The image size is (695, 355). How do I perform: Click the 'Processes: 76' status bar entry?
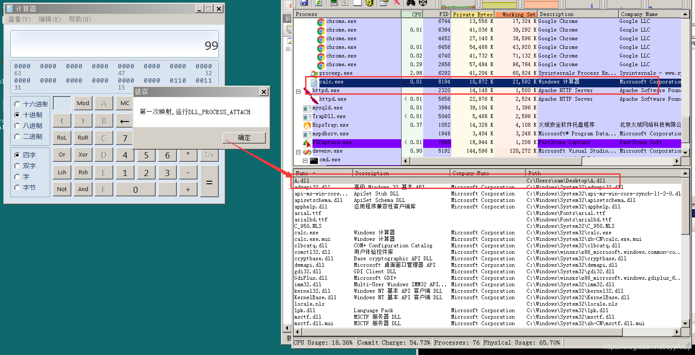tap(457, 342)
